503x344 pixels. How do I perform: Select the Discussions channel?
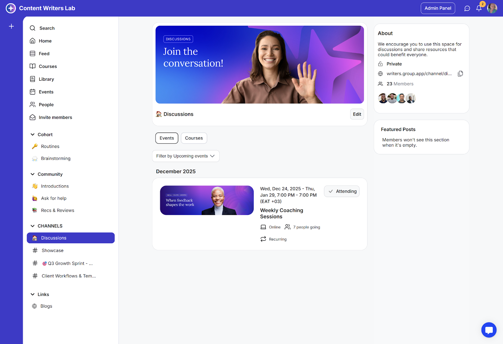pos(71,238)
